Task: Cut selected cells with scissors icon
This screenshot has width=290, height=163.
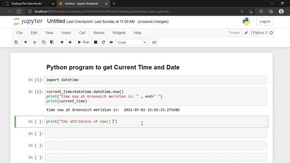Action: 35,42
